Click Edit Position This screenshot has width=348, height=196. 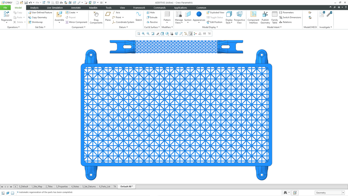coord(214,22)
